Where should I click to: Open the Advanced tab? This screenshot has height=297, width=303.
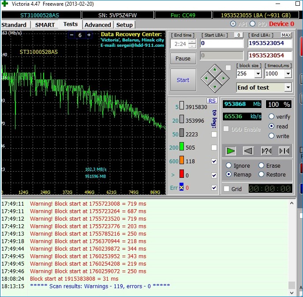point(97,25)
